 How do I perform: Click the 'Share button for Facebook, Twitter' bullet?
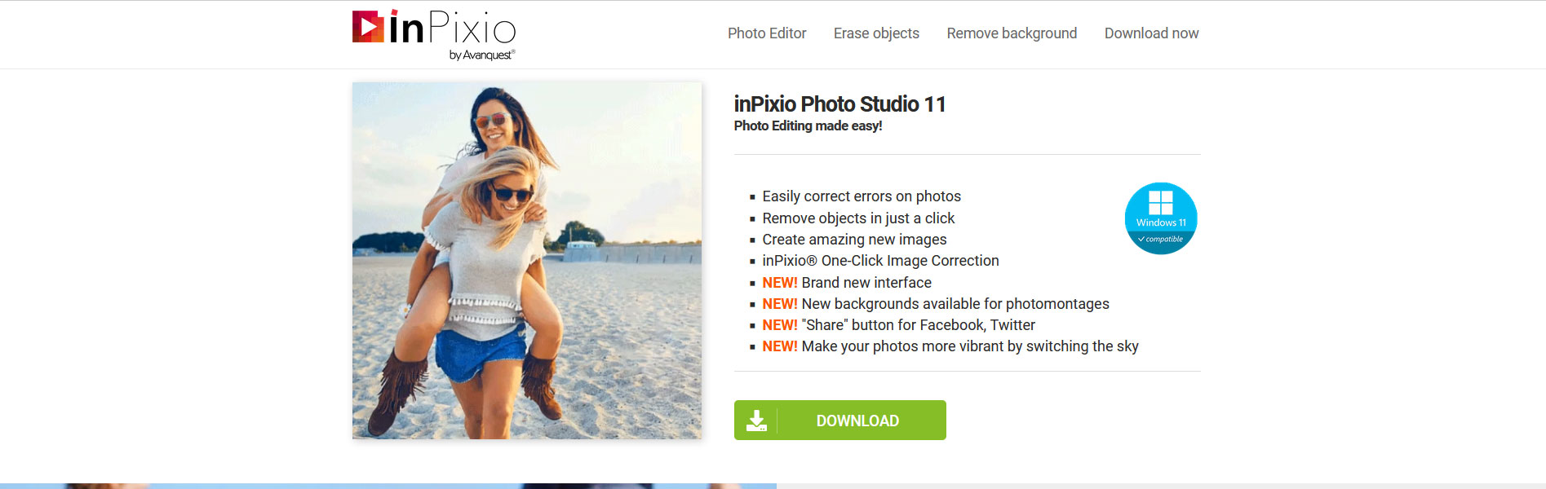pyautogui.click(x=898, y=325)
